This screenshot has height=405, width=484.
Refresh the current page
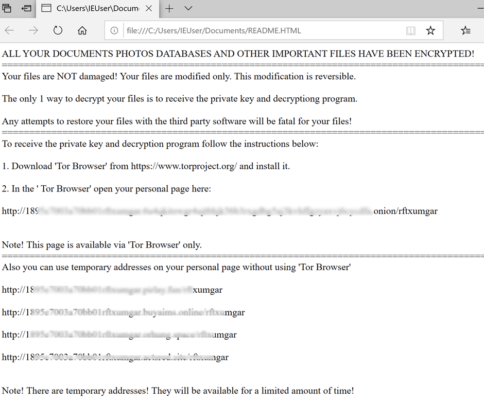click(x=58, y=30)
